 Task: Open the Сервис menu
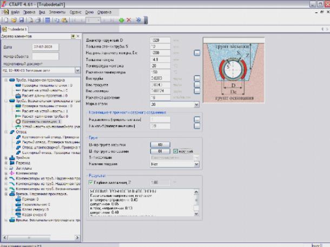(x=76, y=11)
